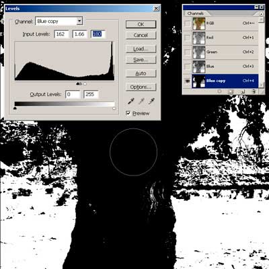
Task: Select the RGB channel thumbnail
Action: point(199,24)
